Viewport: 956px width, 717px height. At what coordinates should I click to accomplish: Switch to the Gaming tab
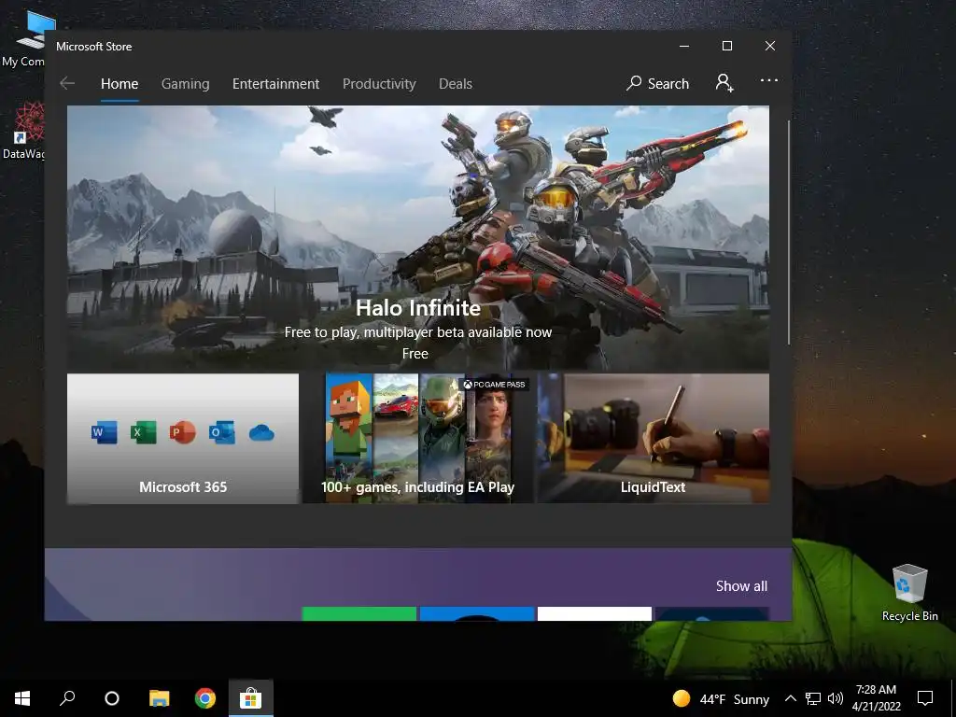186,83
